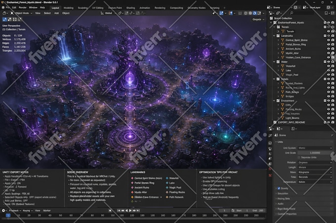Open the Unit System Metric dropdown
This screenshot has width=336, height=223.
point(315,148)
